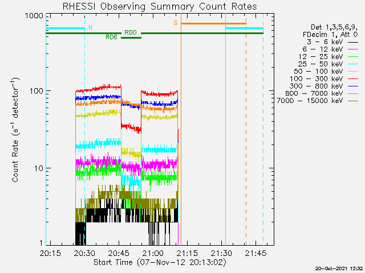Click the green 'RD6' label

pyautogui.click(x=111, y=37)
